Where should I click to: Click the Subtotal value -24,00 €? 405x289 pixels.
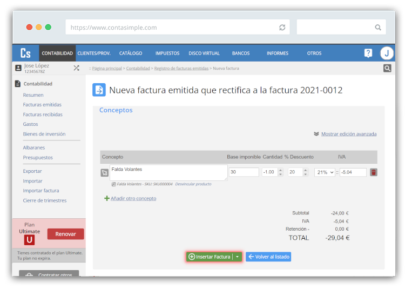click(x=340, y=213)
